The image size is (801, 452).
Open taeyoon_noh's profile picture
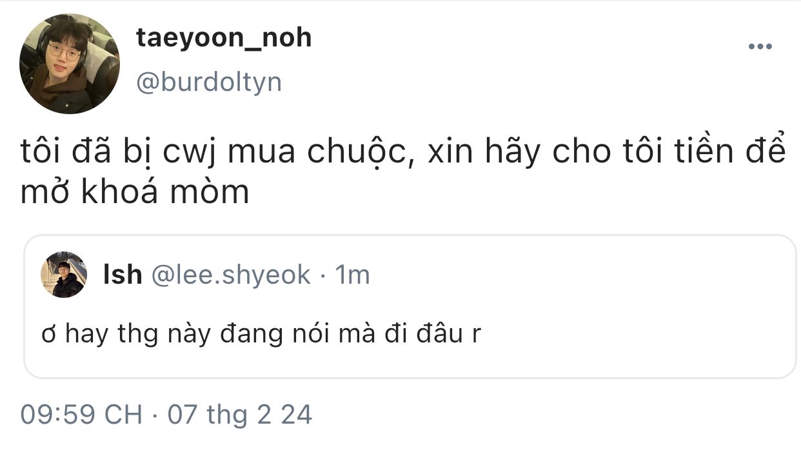coord(69,63)
